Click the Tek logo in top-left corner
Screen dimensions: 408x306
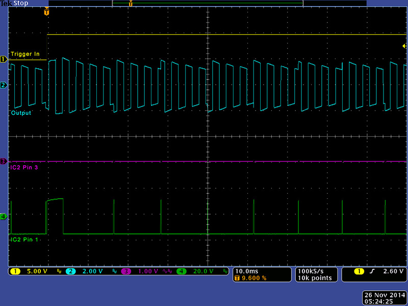click(6, 3)
